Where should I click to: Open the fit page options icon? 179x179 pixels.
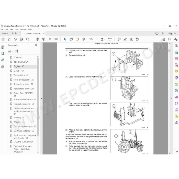[x=102, y=39]
